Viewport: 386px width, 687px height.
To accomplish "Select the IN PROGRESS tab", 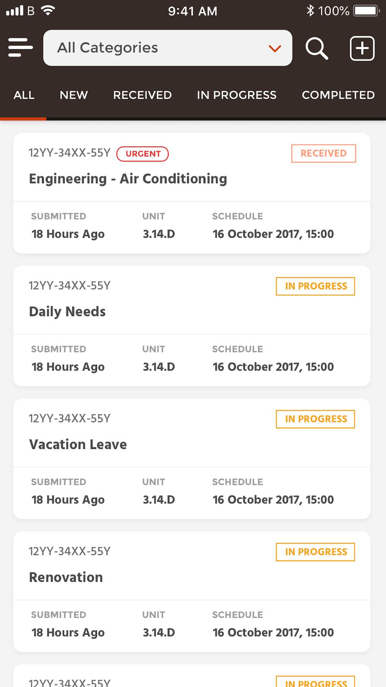I will [x=237, y=95].
